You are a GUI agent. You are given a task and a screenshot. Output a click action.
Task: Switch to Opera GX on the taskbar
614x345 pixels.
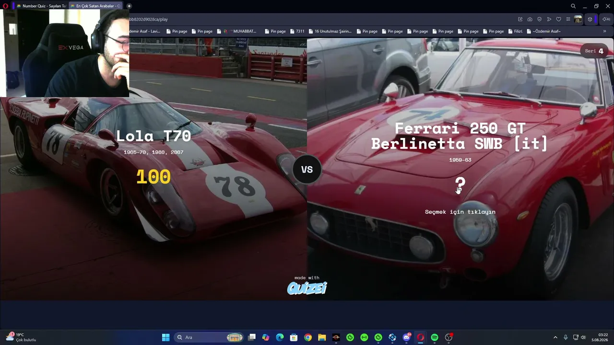point(421,337)
